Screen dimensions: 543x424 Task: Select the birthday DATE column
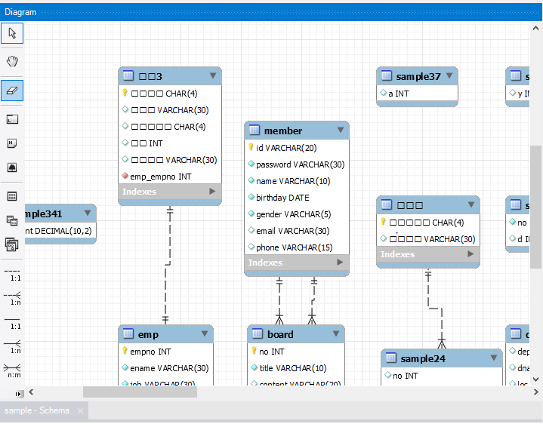297,198
